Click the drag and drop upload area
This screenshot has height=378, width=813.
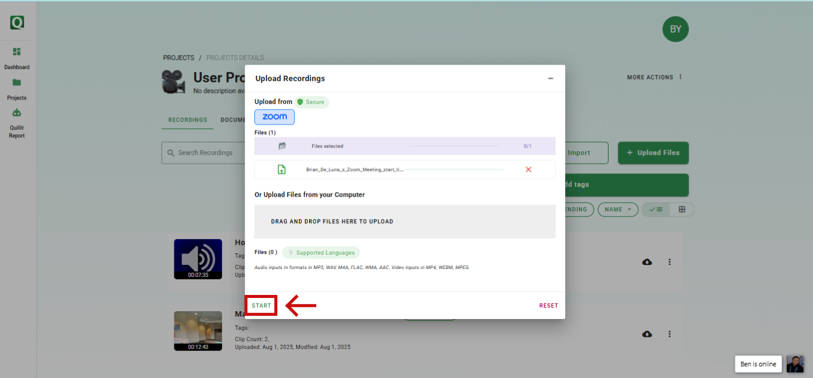[x=405, y=222]
